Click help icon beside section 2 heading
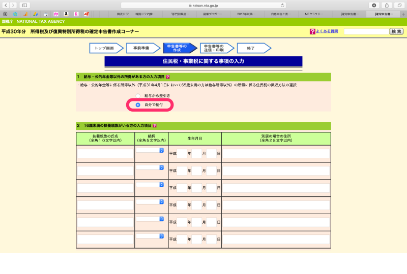This screenshot has width=407, height=274. [155, 125]
